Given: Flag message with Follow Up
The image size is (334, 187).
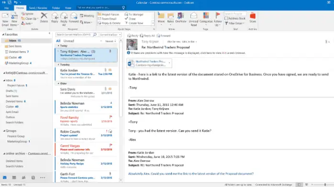Looking at the screenshot, I should [x=218, y=19].
